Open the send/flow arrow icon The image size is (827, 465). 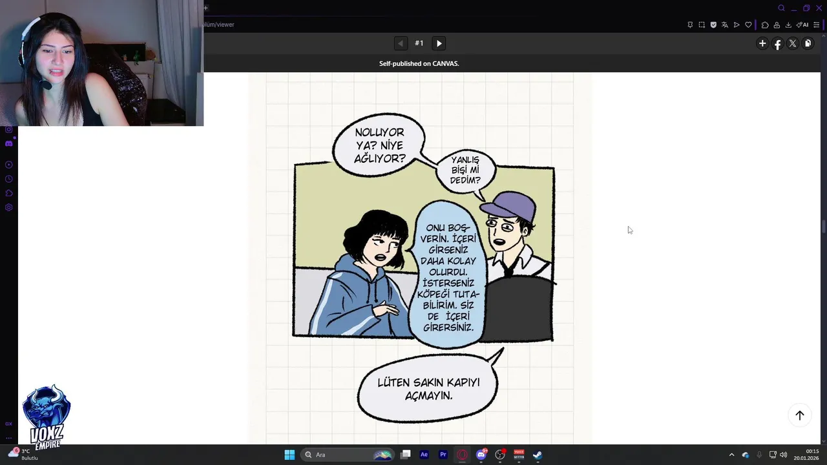click(737, 25)
